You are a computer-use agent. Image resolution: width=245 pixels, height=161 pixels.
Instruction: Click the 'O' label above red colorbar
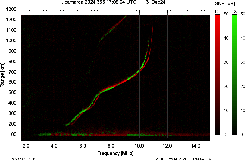(217, 12)
